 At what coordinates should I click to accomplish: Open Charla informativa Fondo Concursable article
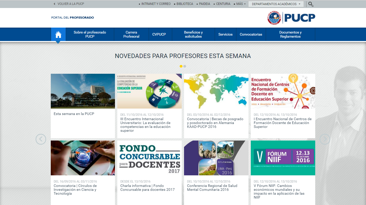[147, 188]
